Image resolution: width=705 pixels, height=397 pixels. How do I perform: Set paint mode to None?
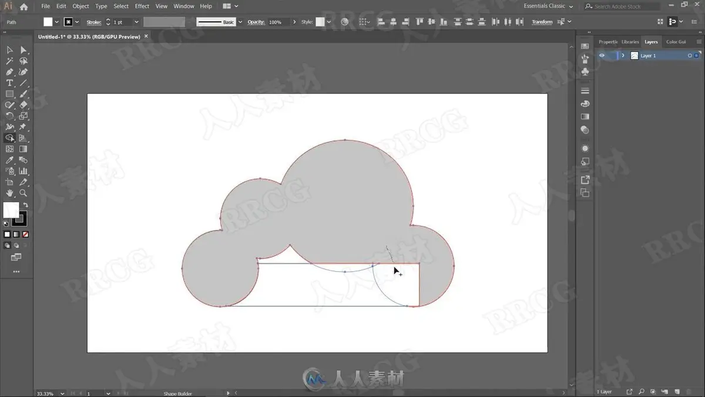tap(25, 234)
